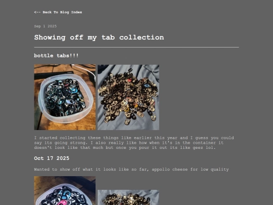Open the photo of tabs in plastic container
This screenshot has width=273, height=205.
pyautogui.click(x=65, y=97)
